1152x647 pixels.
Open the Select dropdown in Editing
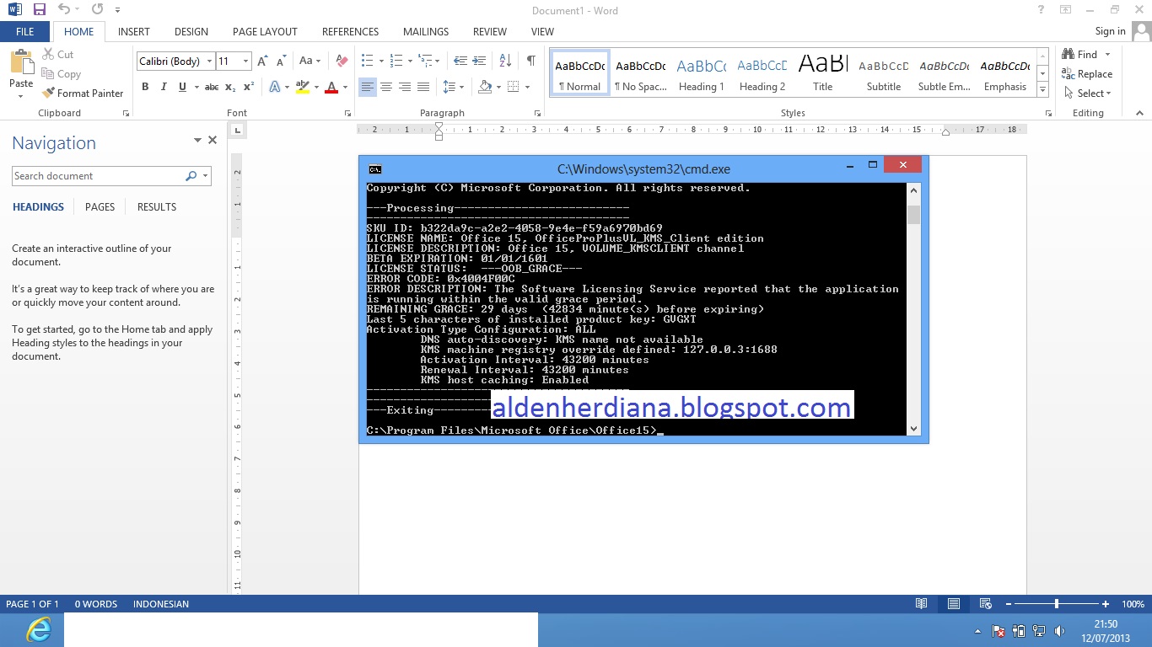(1089, 94)
